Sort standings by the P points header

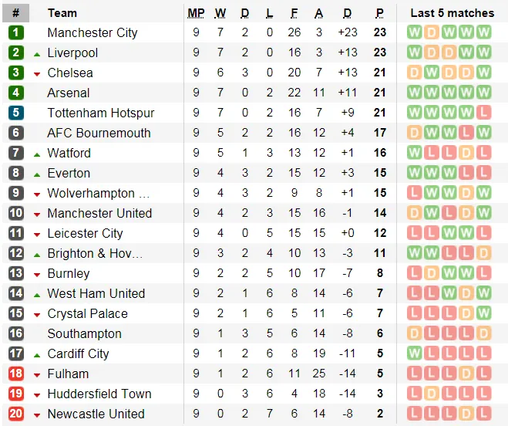coord(379,13)
